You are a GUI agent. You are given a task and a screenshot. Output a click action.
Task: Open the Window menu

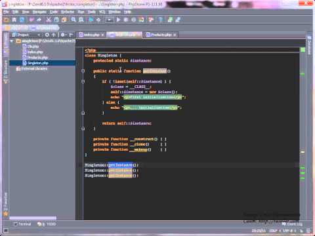115,12
